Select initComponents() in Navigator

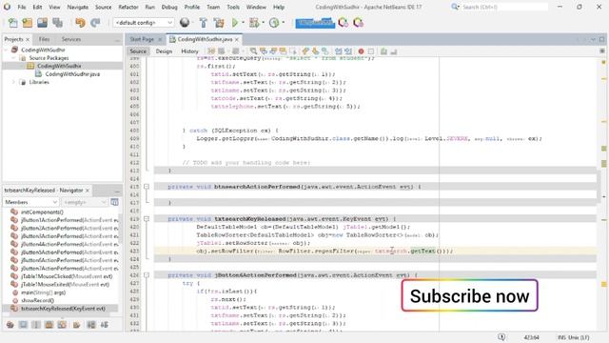pos(42,212)
